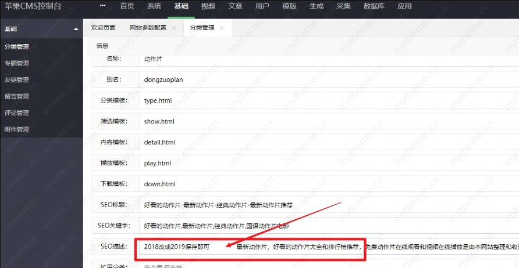Click the three-dots icon in top bar
Viewport: 519px width, 268px height.
tap(102, 6)
